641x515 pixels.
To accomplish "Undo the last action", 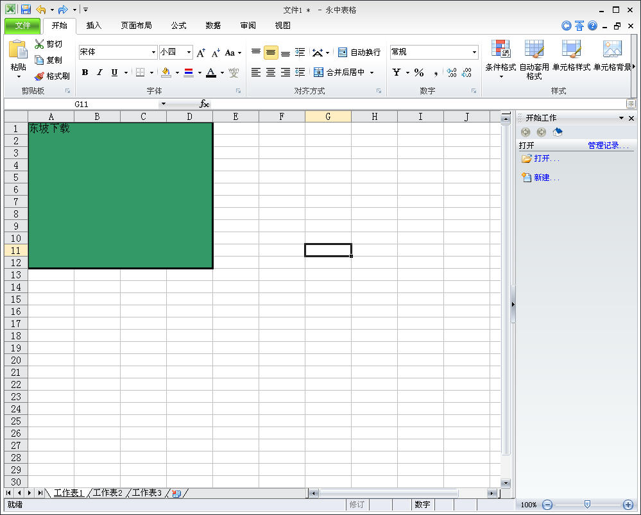I will point(40,10).
